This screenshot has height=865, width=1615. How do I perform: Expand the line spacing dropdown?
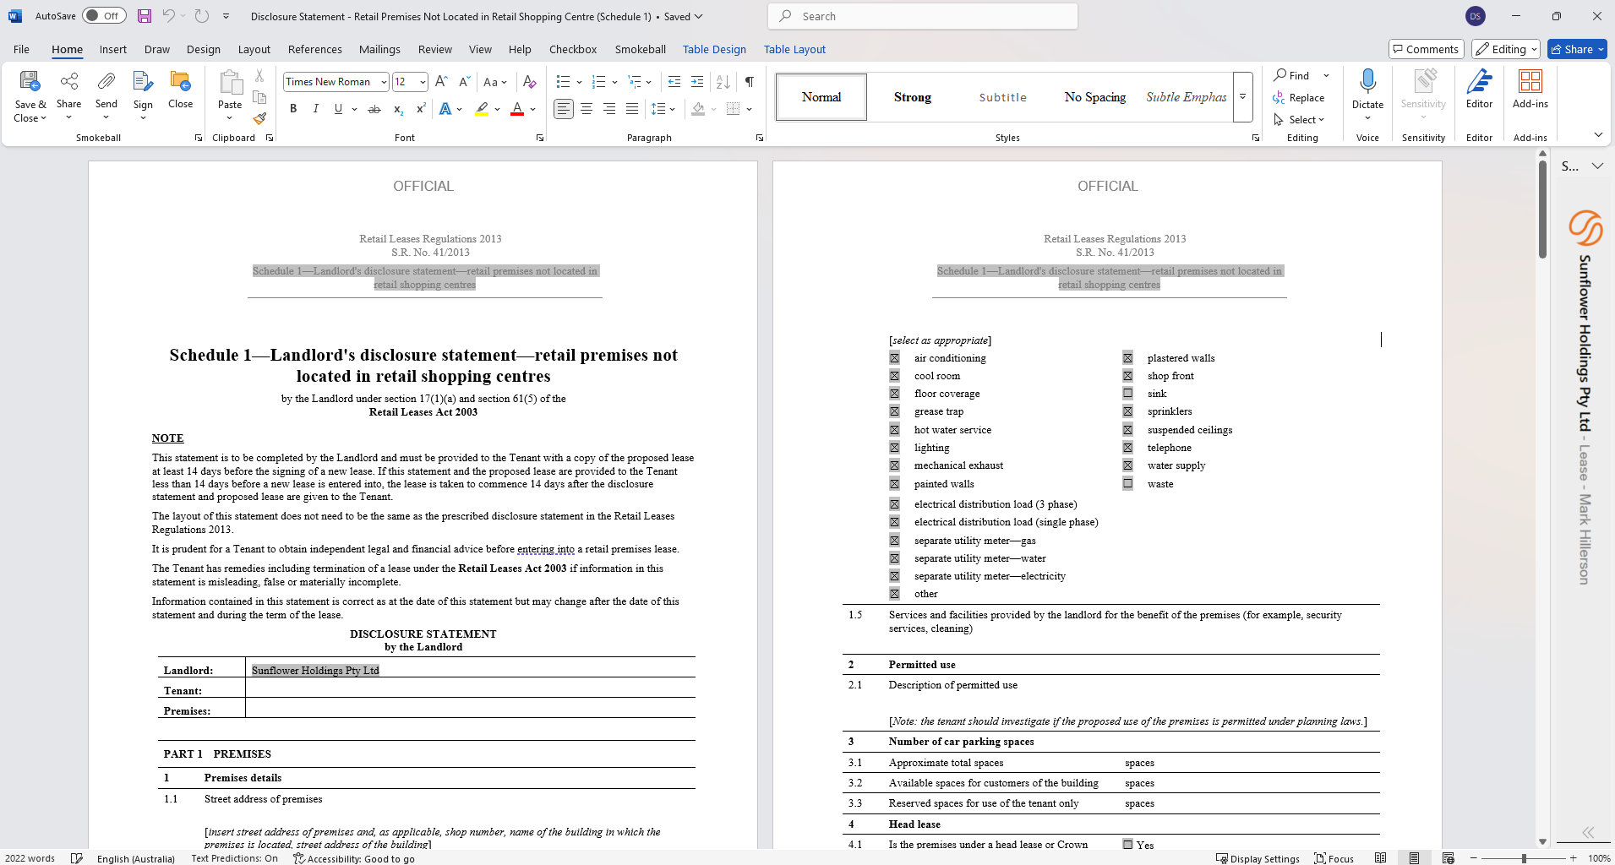[673, 109]
